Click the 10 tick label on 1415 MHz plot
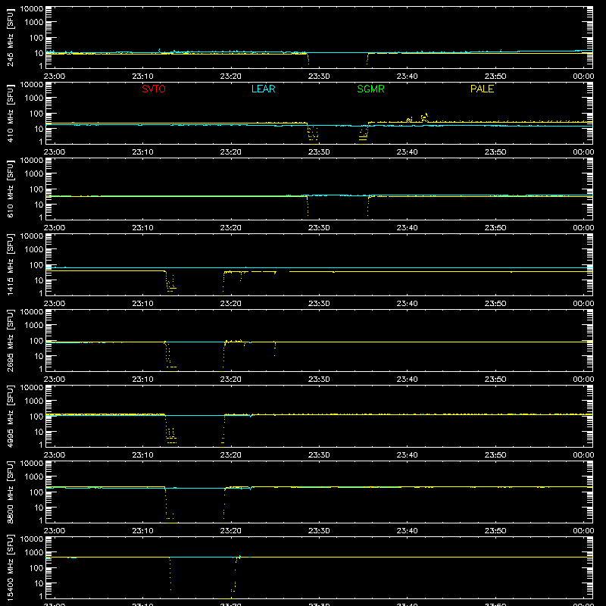The height and width of the screenshot is (606, 606). tap(39, 280)
